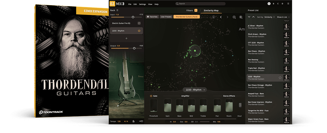Click the Rev Chaos - Rhythm preset thumbnail
The image size is (327, 133).
(x=286, y=52)
